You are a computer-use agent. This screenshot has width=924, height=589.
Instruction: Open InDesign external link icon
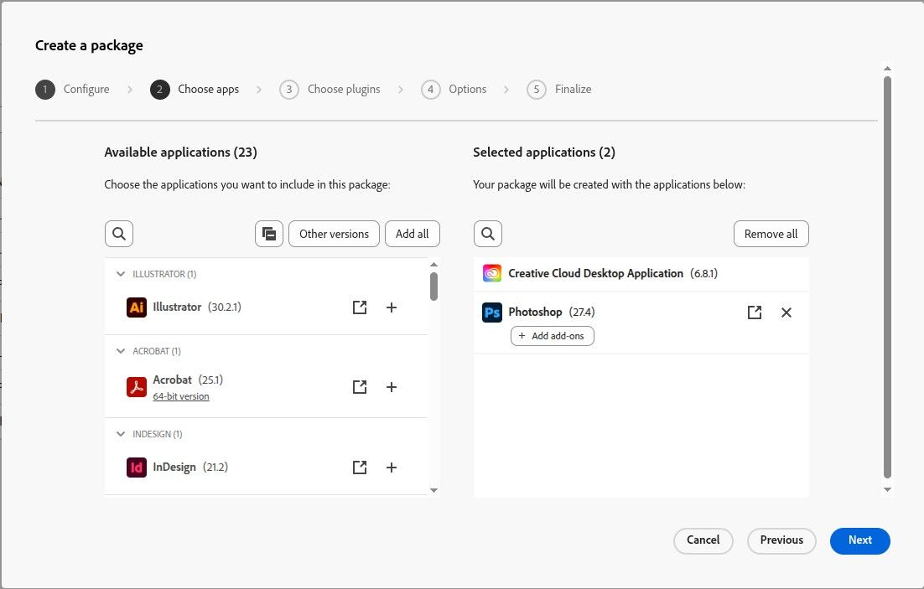click(x=360, y=468)
